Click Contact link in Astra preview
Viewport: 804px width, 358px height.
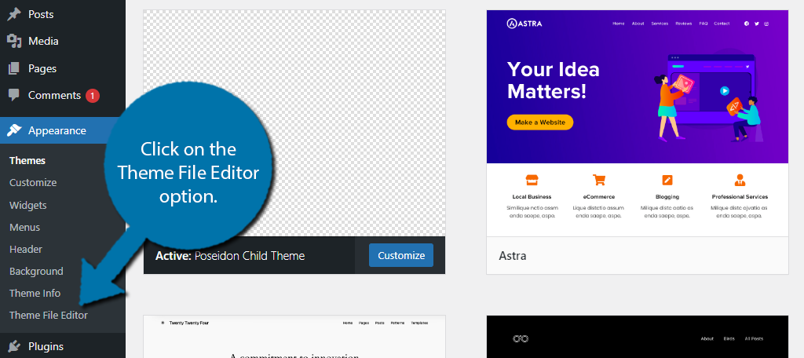722,24
